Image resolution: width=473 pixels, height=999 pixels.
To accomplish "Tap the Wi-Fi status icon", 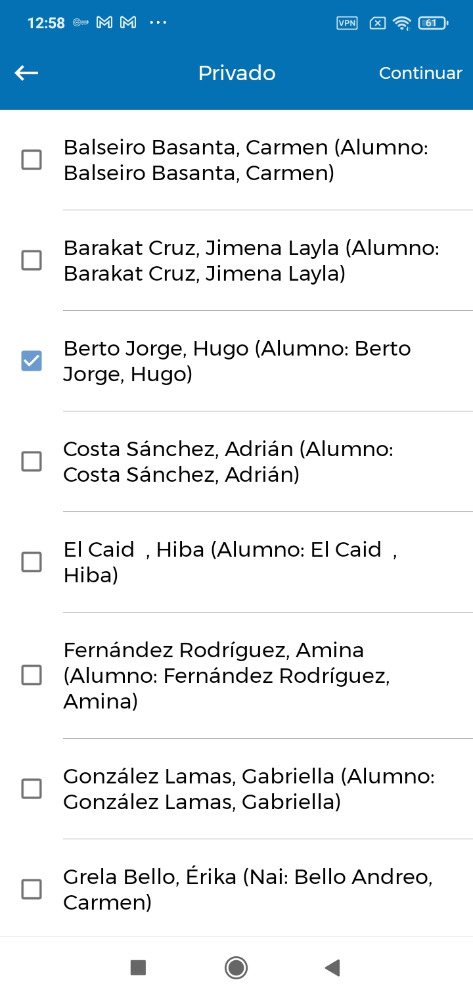I will [x=401, y=23].
